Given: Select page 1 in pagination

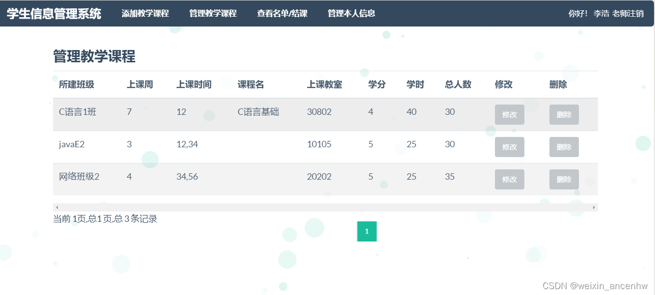Looking at the screenshot, I should point(367,232).
